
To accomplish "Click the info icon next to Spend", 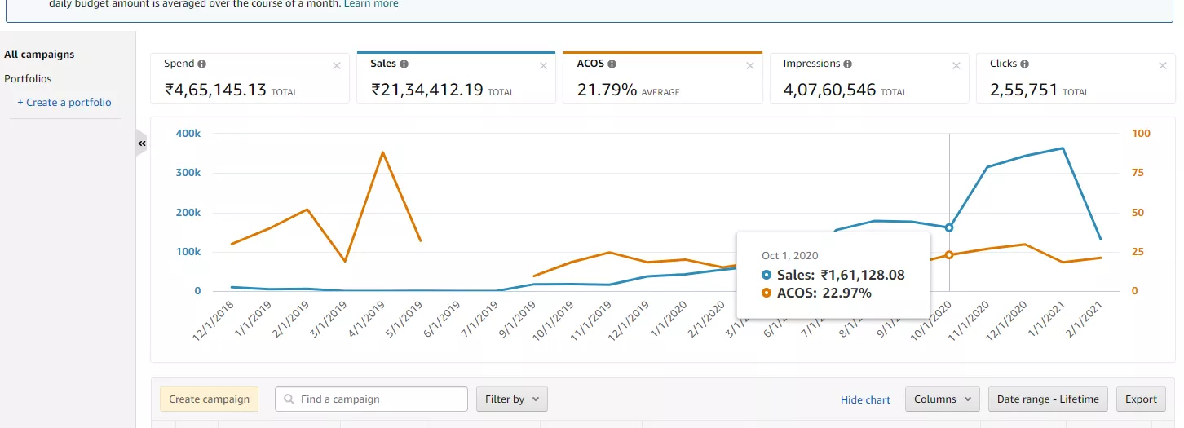I will [202, 64].
